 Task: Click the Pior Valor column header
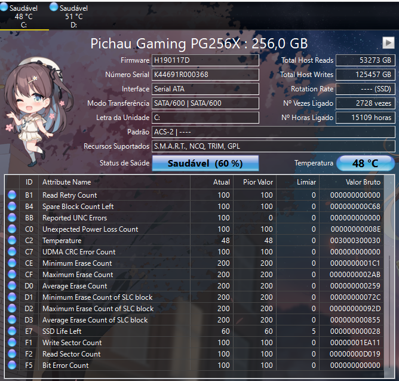tap(254, 182)
